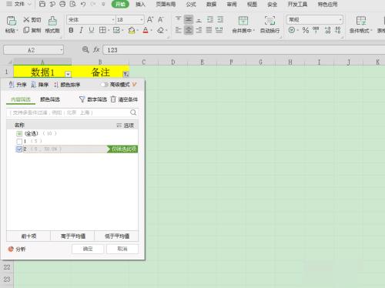Image resolution: width=385 pixels, height=288 pixels.
Task: Open the filter button on the 备注 header
Action: 126,75
